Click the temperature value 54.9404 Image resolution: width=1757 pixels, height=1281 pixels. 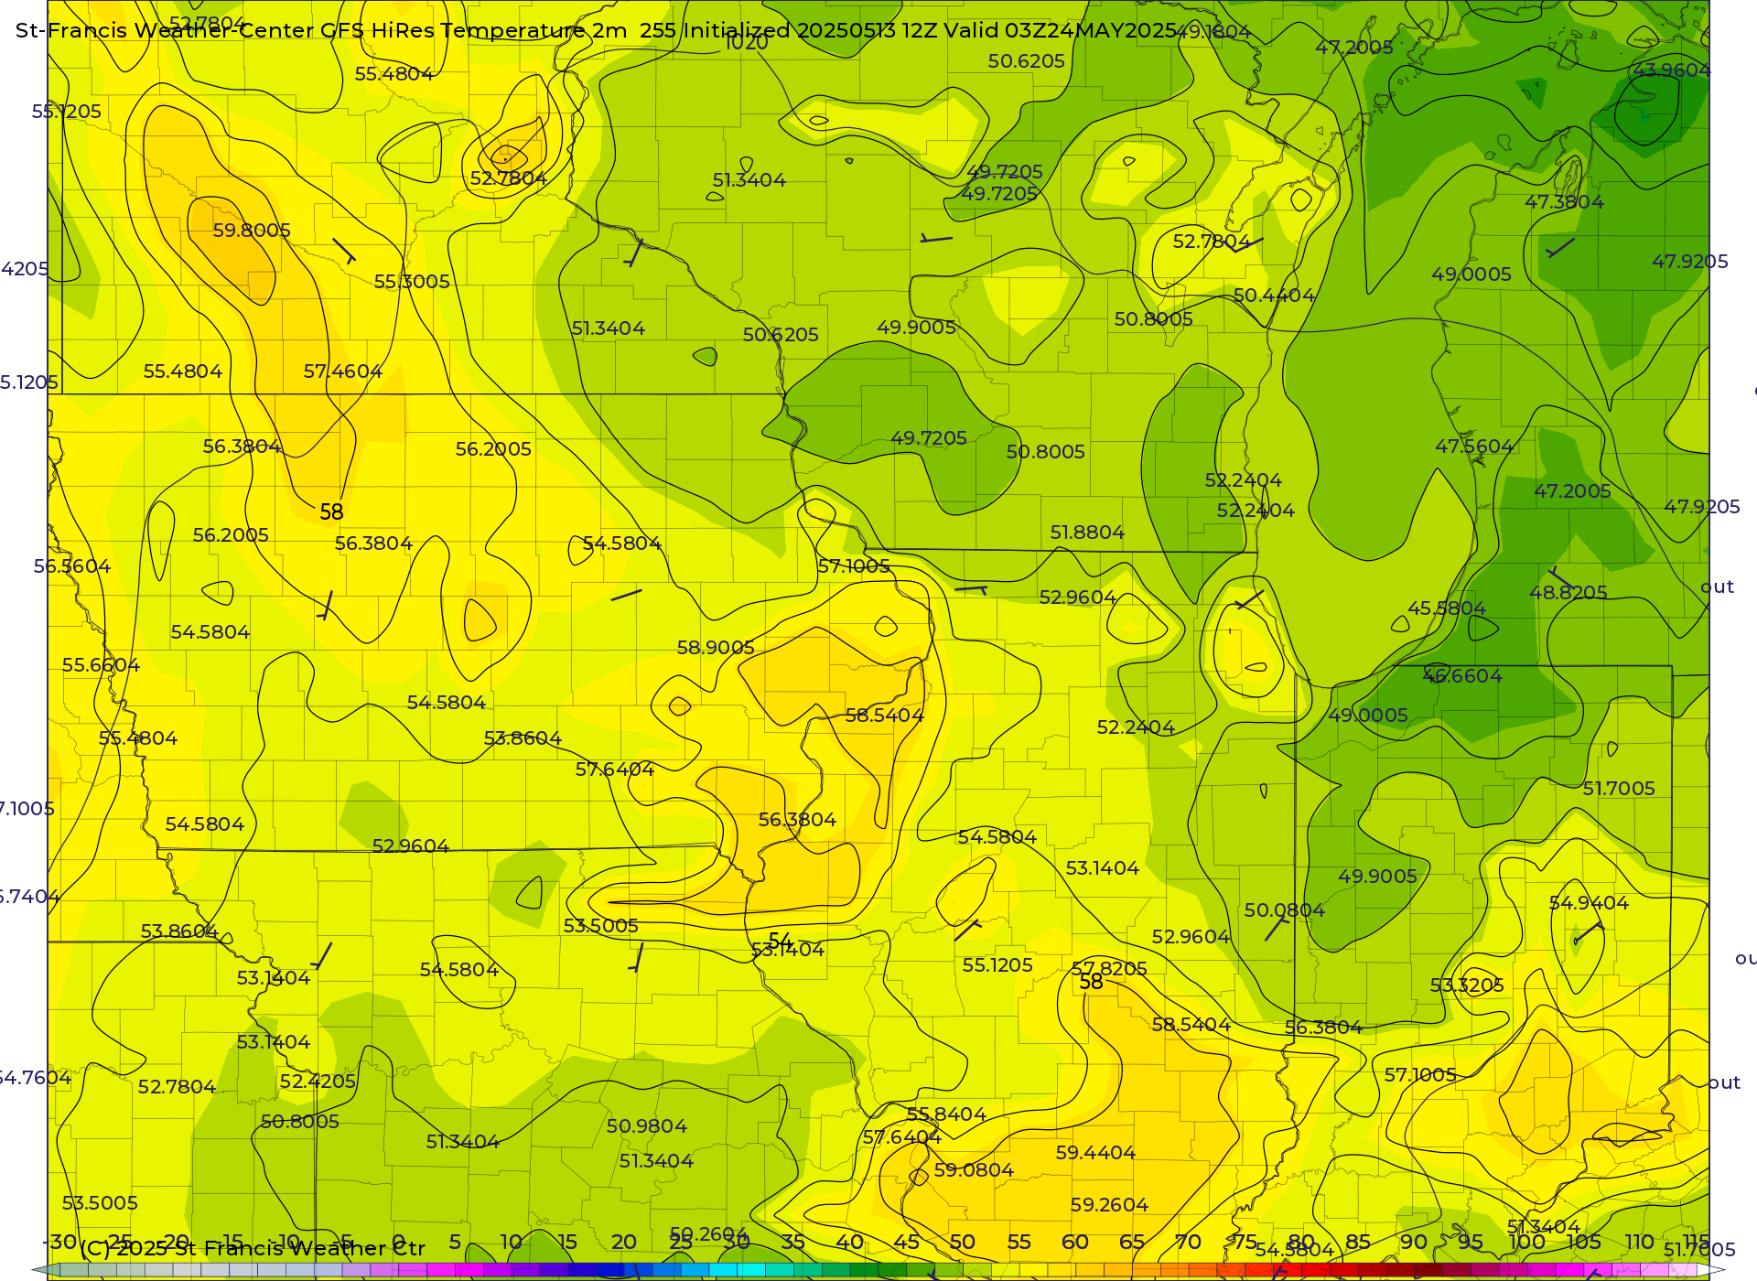tap(1589, 903)
